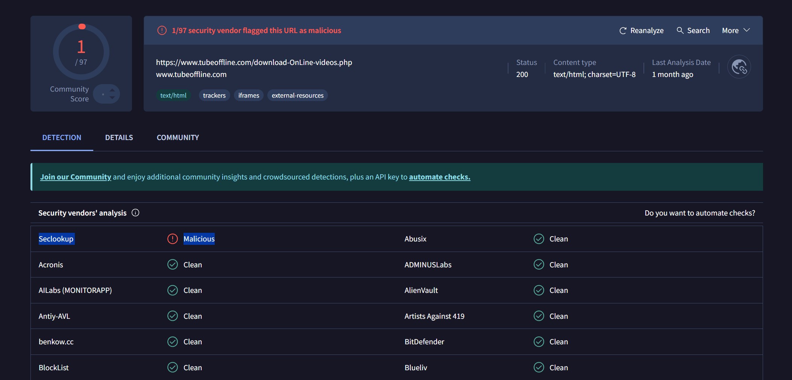Viewport: 792px width, 380px height.
Task: Select the external-resources tag
Action: pos(297,95)
